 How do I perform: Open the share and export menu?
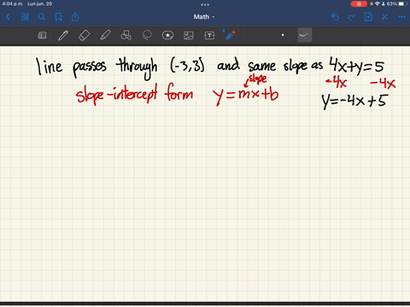point(75,17)
